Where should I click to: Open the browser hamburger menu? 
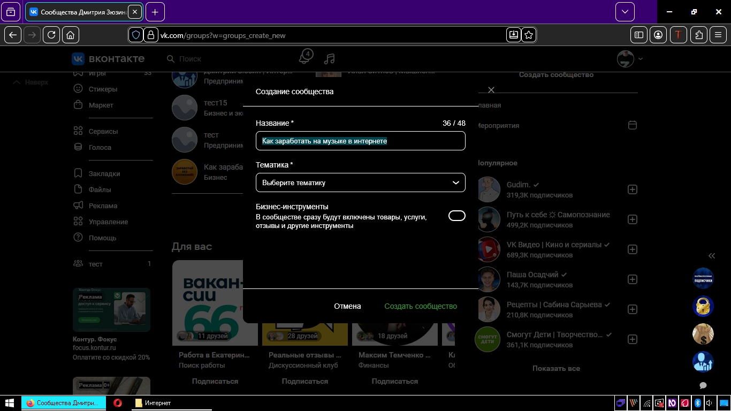point(718,35)
